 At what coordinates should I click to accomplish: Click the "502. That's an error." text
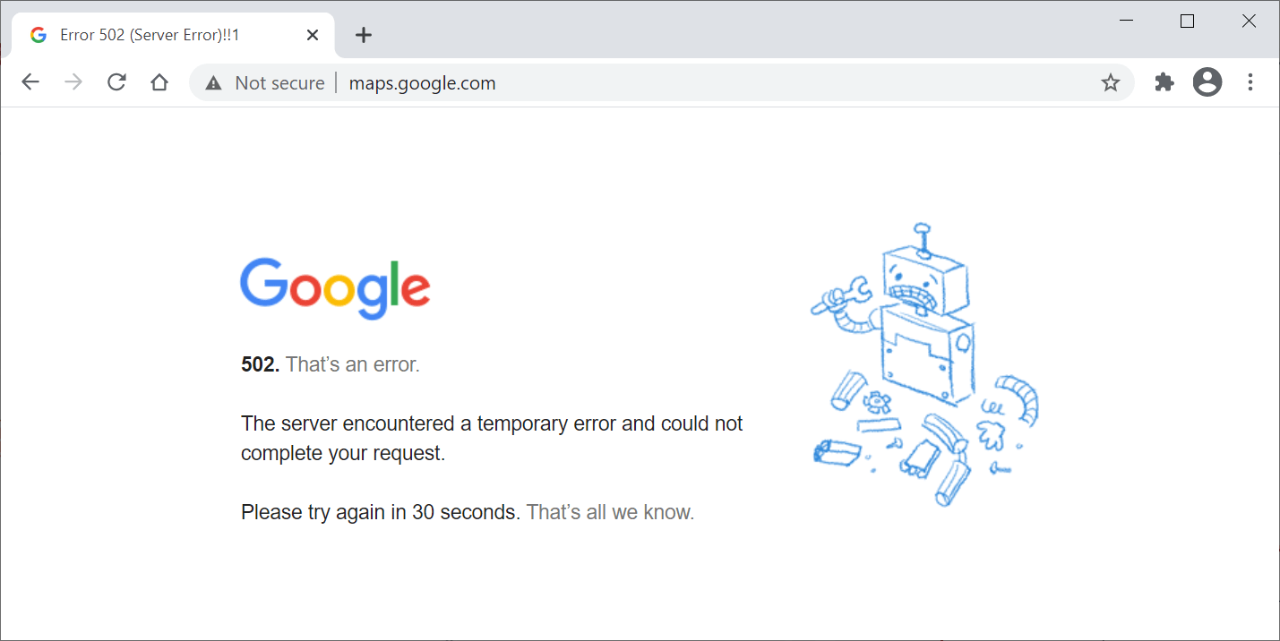(x=331, y=364)
